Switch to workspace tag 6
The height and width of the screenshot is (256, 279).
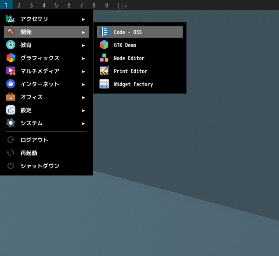69,5
